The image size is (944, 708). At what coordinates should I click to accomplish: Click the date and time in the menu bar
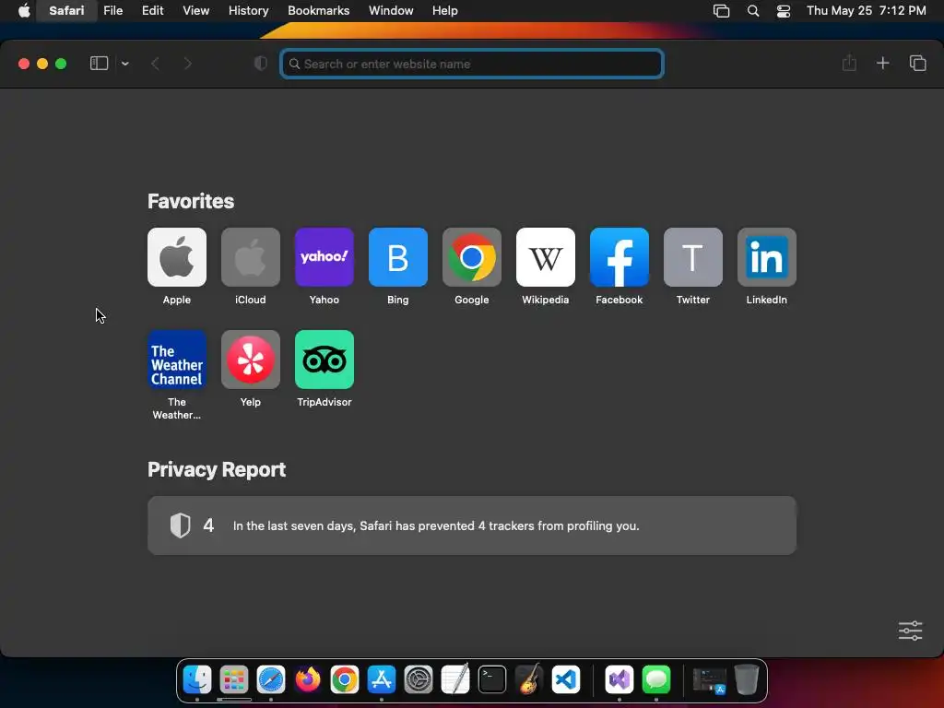[x=866, y=11]
